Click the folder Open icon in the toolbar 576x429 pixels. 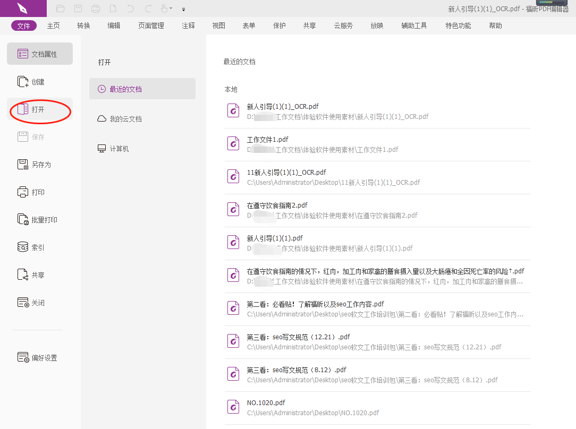coord(61,8)
